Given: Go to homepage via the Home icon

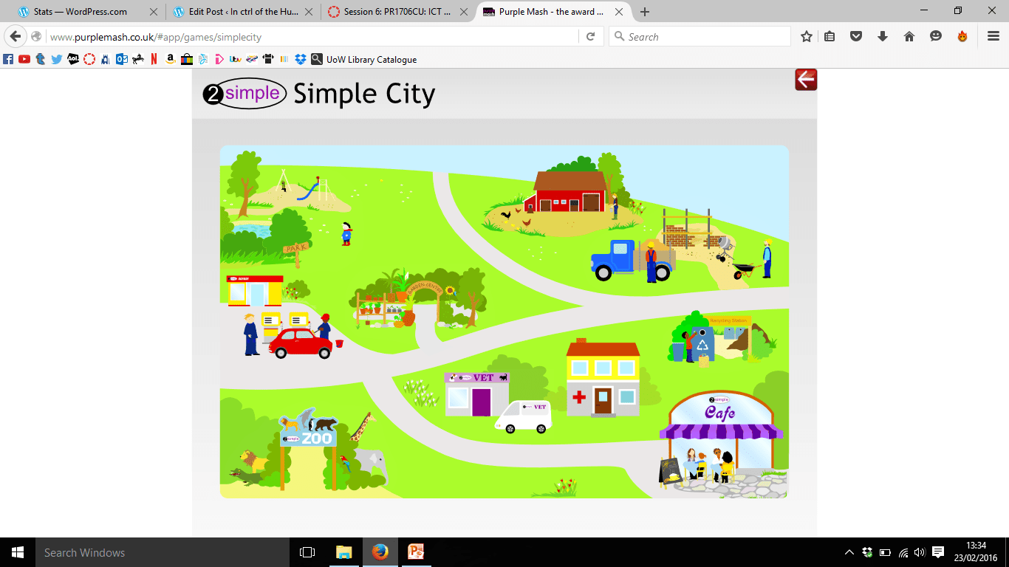Looking at the screenshot, I should 909,35.
